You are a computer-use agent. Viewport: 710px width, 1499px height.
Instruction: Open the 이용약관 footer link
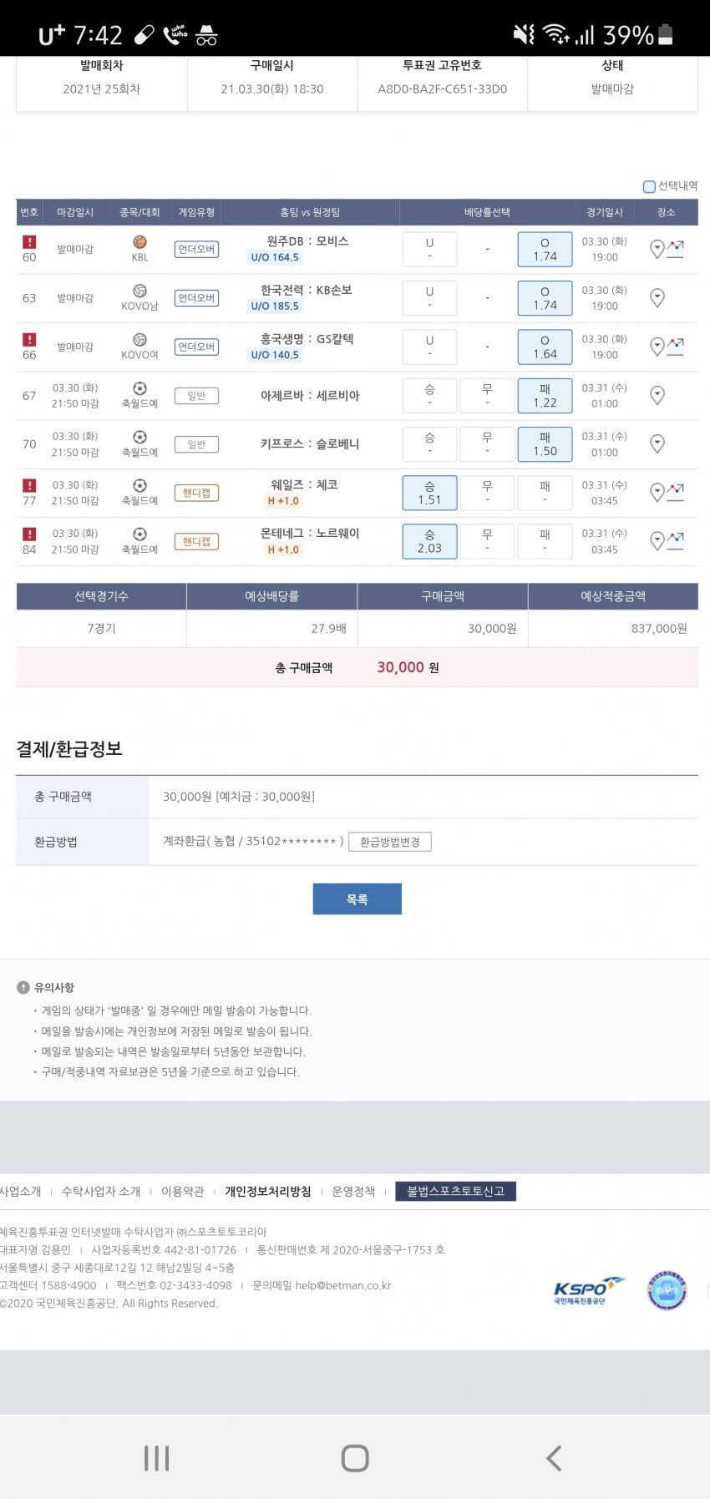click(182, 1192)
